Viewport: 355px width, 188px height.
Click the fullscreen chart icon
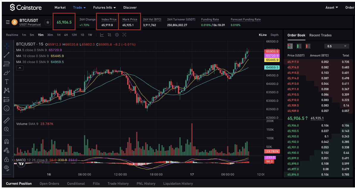tap(124, 35)
